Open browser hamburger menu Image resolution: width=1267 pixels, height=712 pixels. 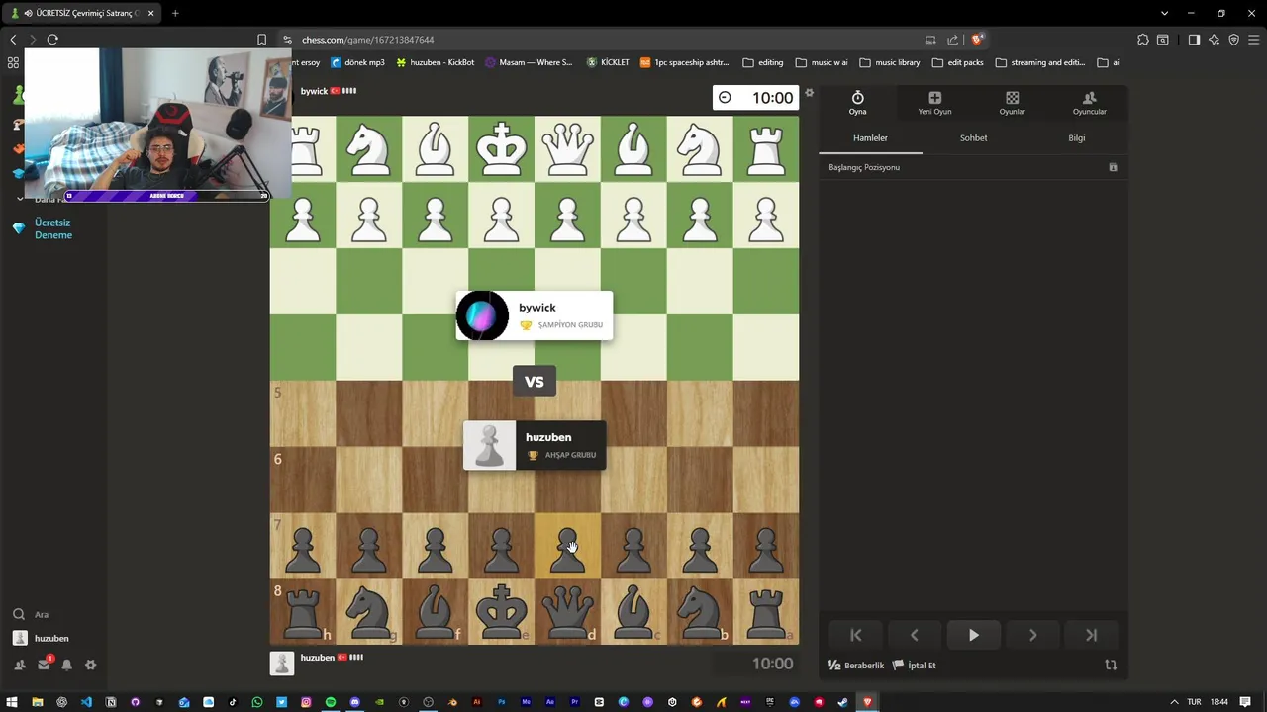click(1254, 40)
